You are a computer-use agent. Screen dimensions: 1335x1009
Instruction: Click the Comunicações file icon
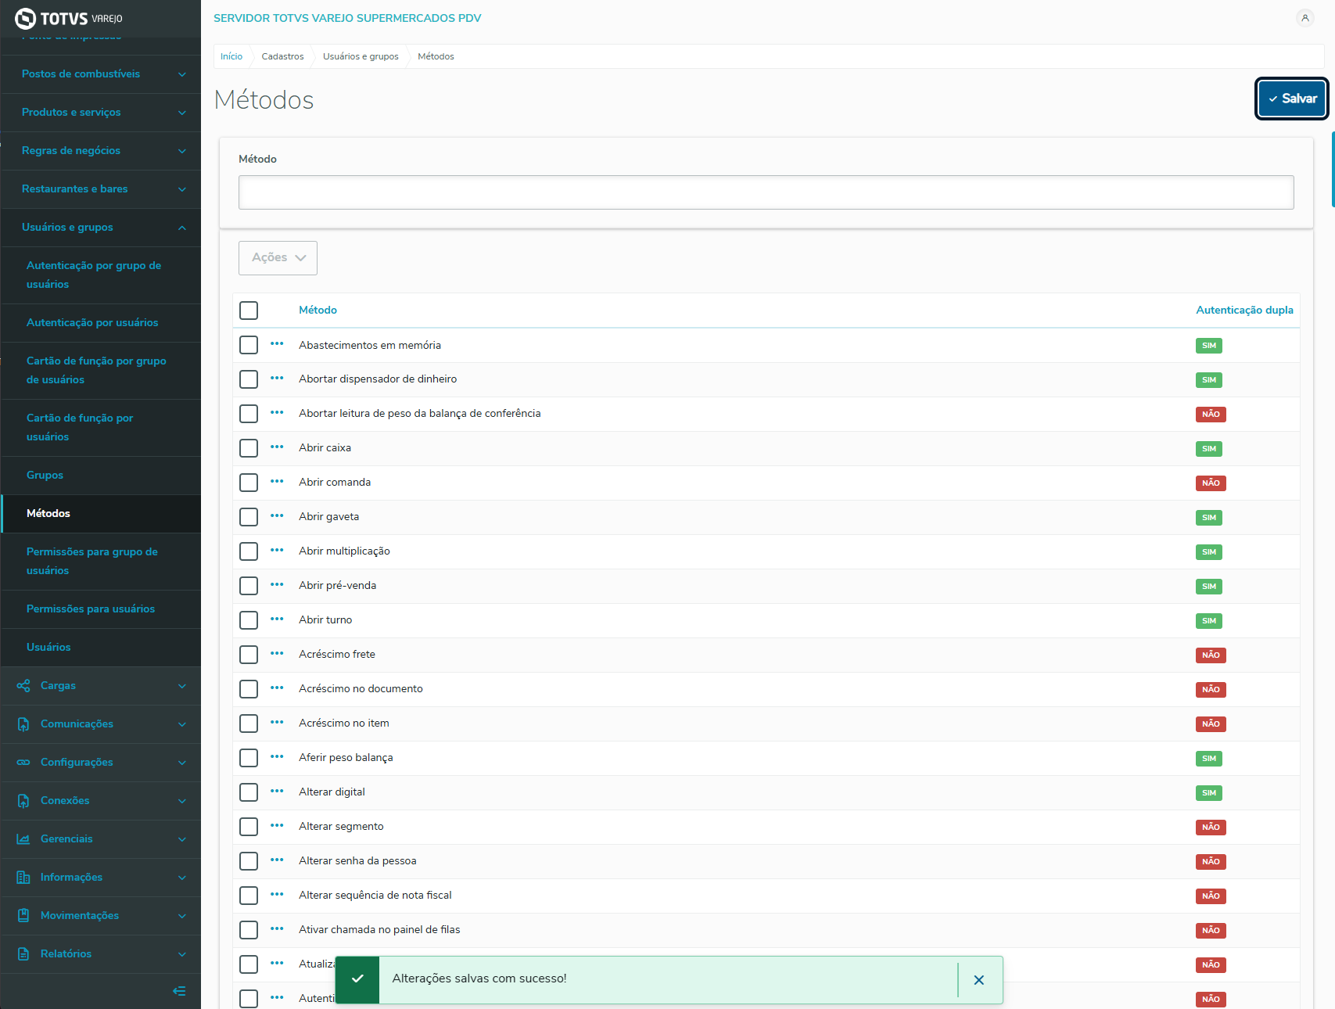pos(23,724)
